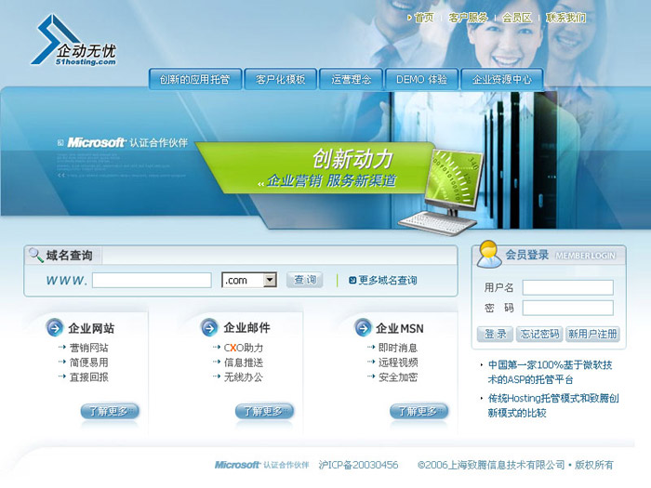Viewport: 651px width, 488px height.
Task: Open the .com domain suffix dropdown
Action: [x=270, y=280]
